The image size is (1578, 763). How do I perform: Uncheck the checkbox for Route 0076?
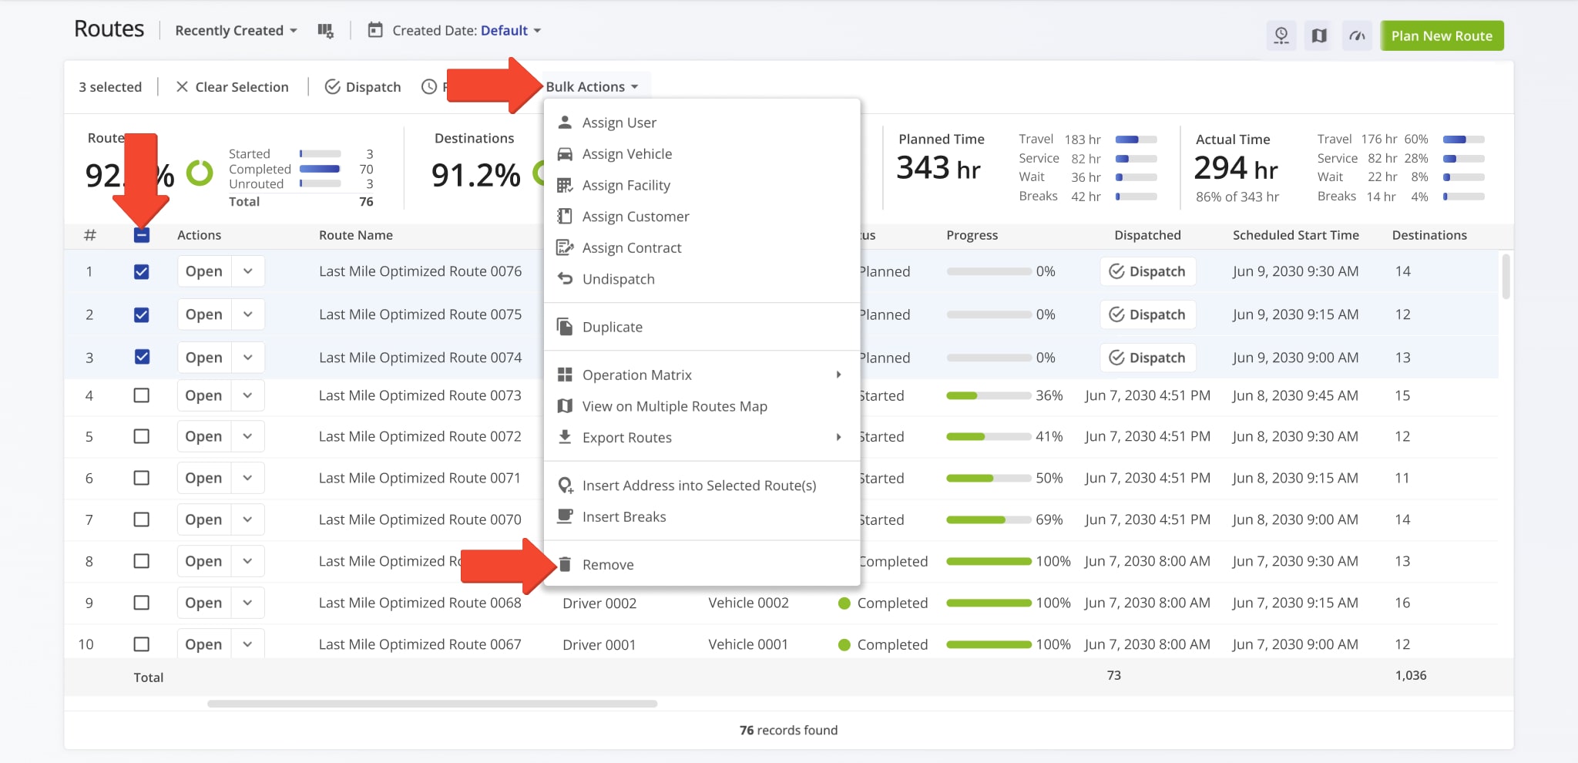pos(142,271)
